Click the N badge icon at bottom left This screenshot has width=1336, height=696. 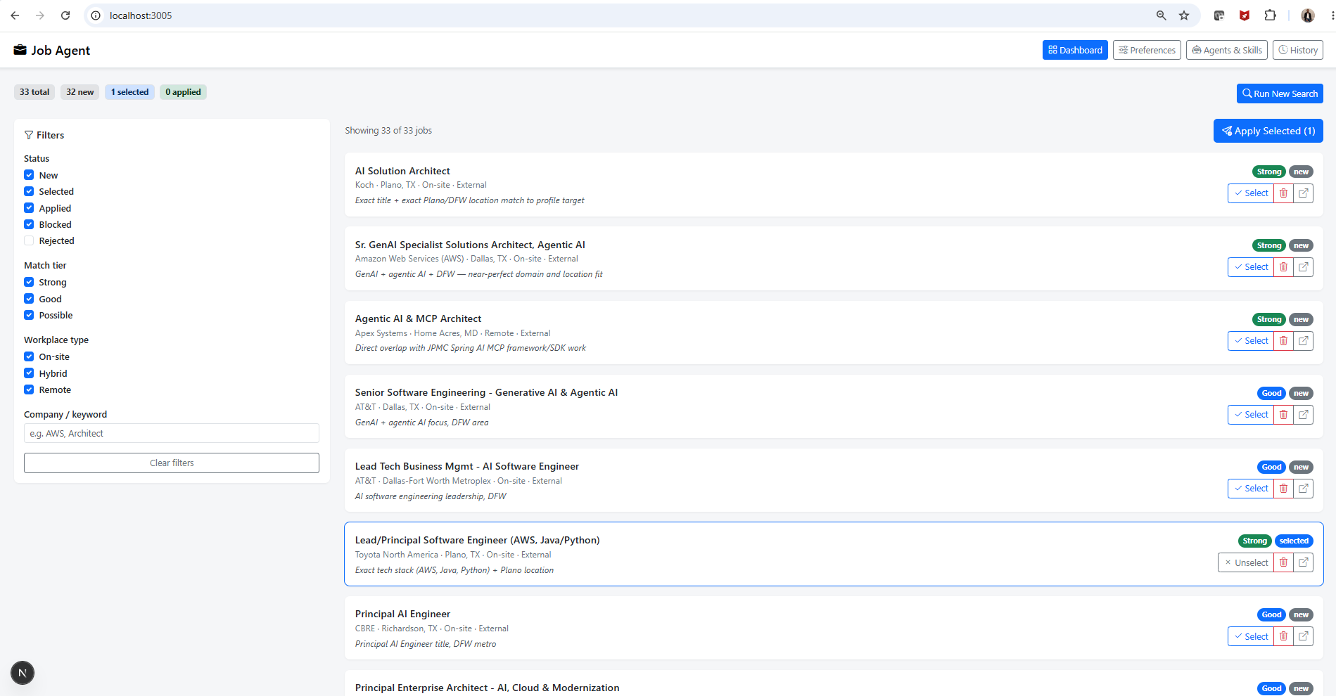(x=23, y=673)
